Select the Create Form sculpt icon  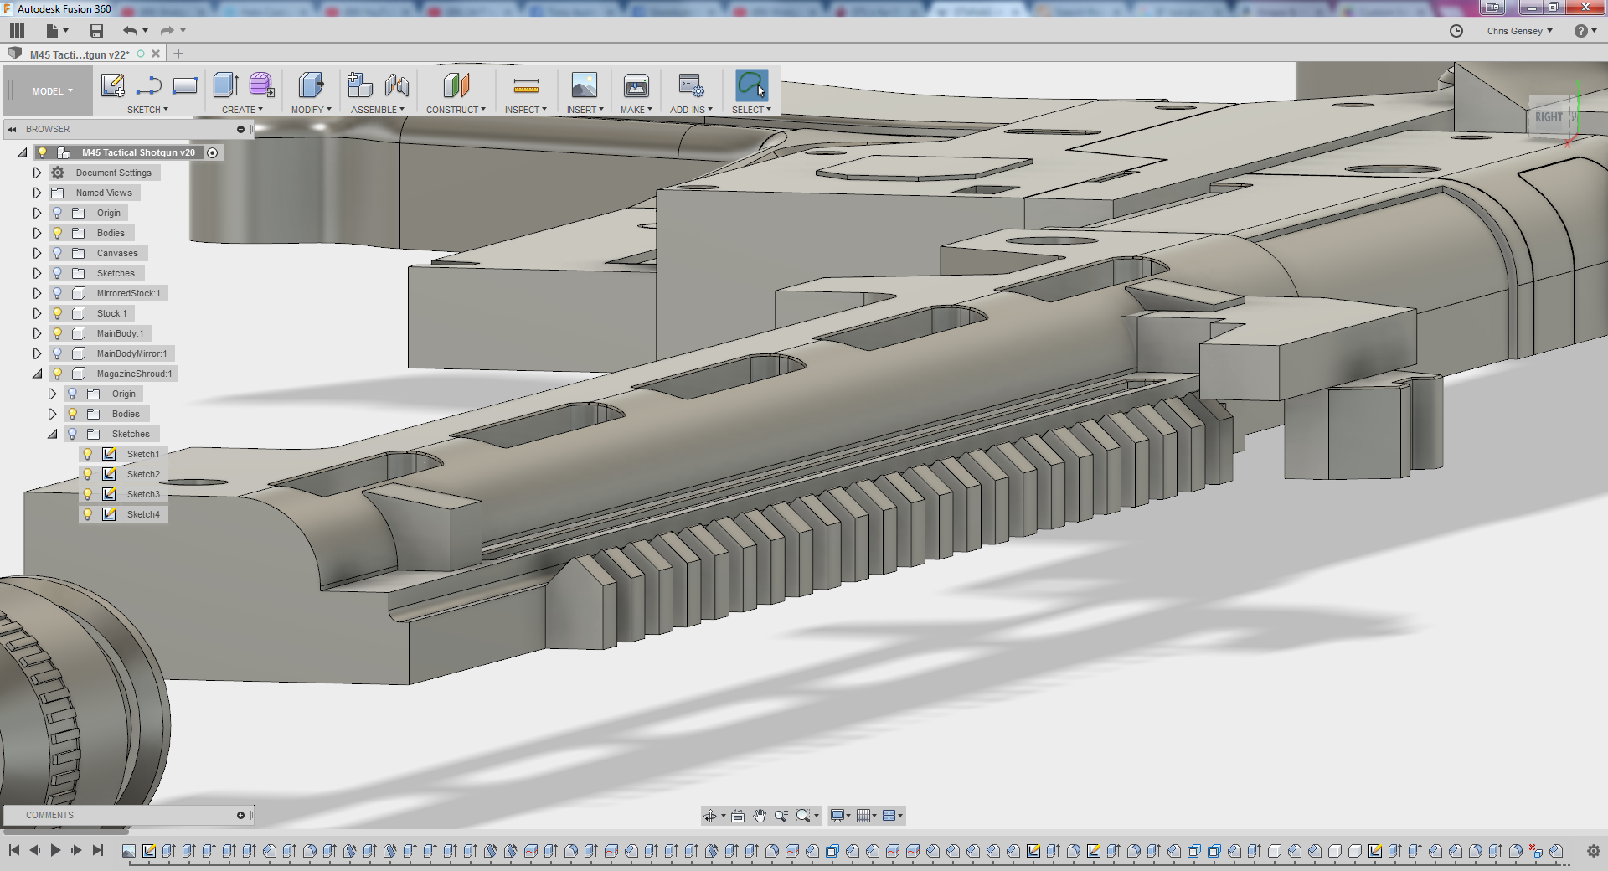[x=261, y=85]
